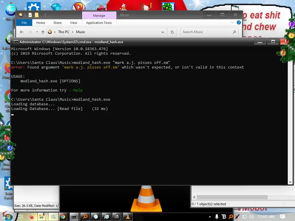Open Angry Birds desktop icon
The width and height of the screenshot is (295, 221).
click(101, 7)
